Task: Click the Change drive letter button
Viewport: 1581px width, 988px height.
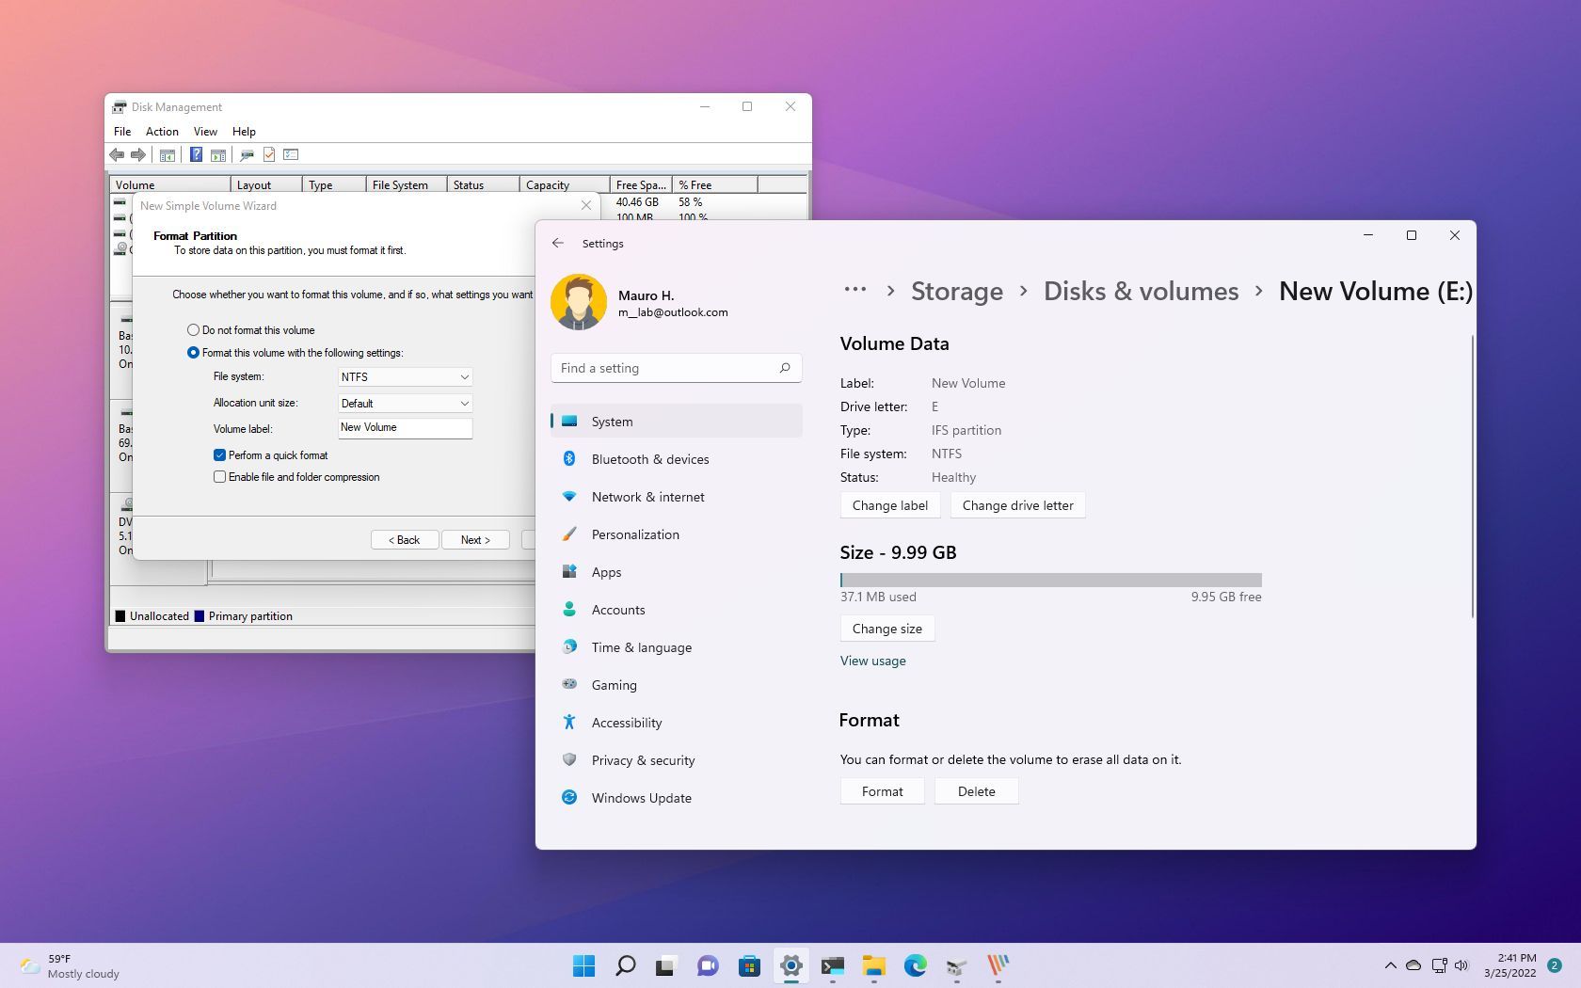Action: pyautogui.click(x=1017, y=505)
